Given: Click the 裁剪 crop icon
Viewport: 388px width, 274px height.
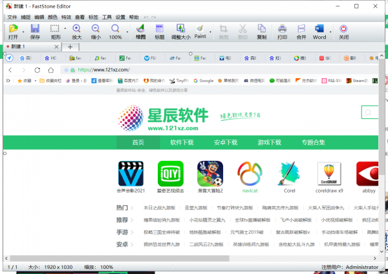Looking at the screenshot, I should point(224,28).
